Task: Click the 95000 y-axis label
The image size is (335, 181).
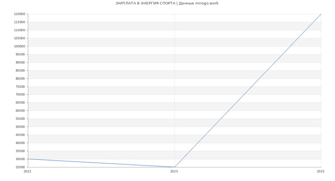Action: [x=20, y=55]
